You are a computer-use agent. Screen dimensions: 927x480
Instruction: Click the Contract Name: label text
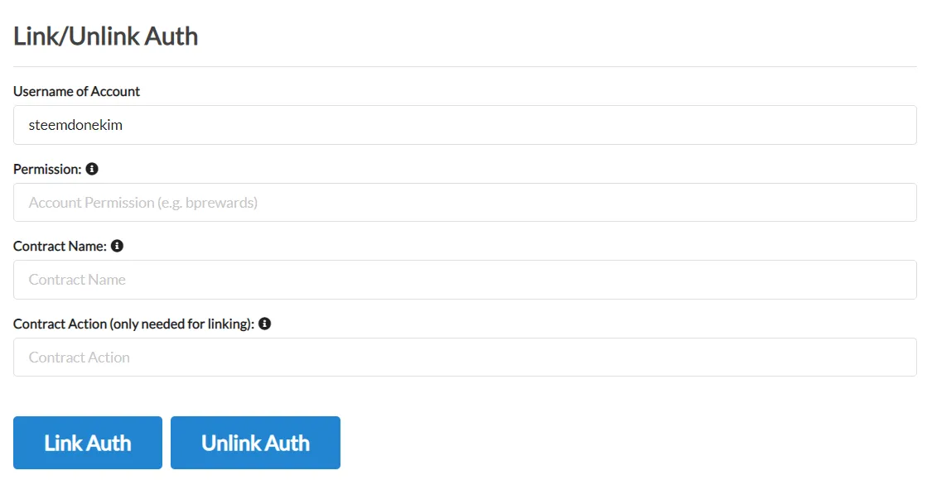(x=60, y=246)
